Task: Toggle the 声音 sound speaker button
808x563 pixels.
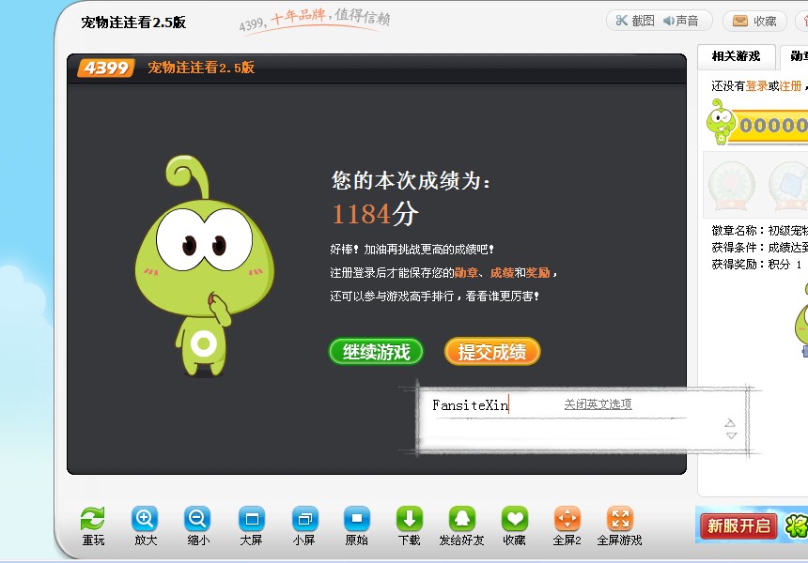Action: [x=681, y=21]
